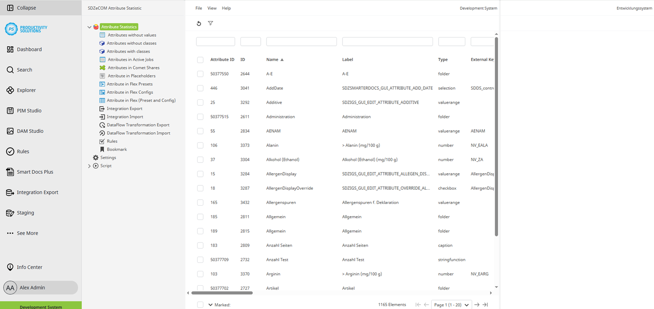Screen dimensions: 654x309
Task: Open PIM Studio from the sidebar
Action: (x=29, y=111)
